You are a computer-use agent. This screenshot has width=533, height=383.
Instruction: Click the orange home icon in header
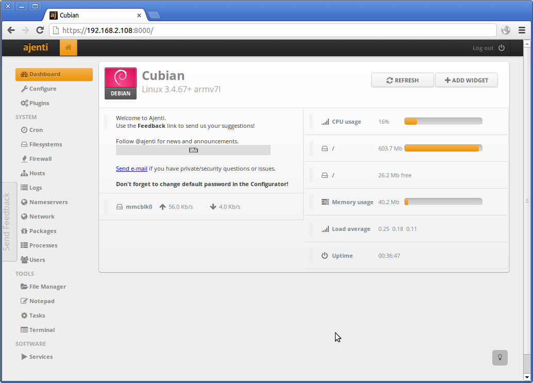pyautogui.click(x=69, y=47)
